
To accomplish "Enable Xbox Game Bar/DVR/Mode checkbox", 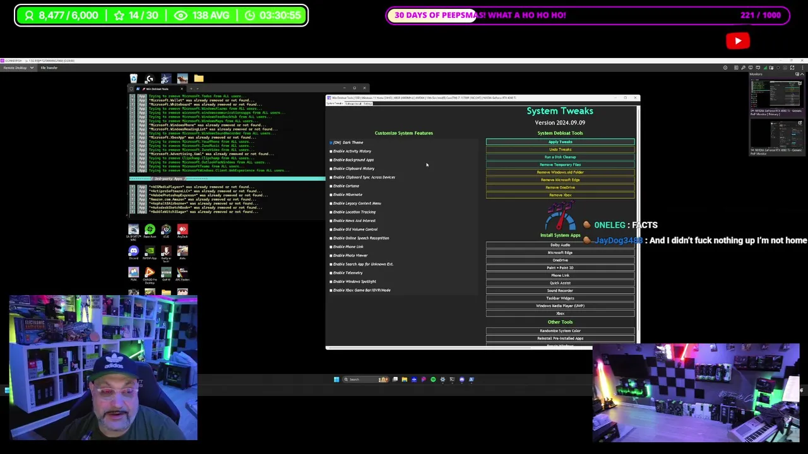I will point(331,290).
